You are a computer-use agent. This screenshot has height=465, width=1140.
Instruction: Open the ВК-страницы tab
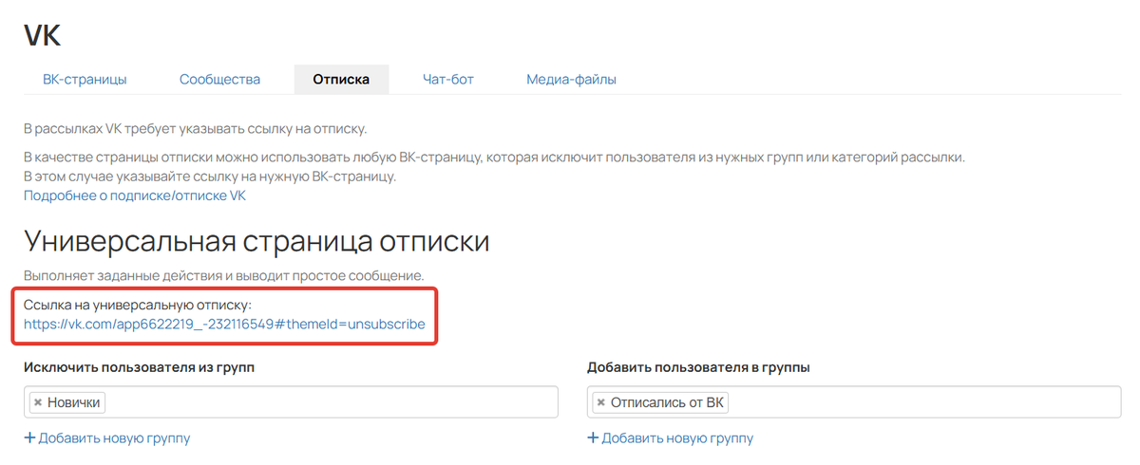pyautogui.click(x=85, y=80)
